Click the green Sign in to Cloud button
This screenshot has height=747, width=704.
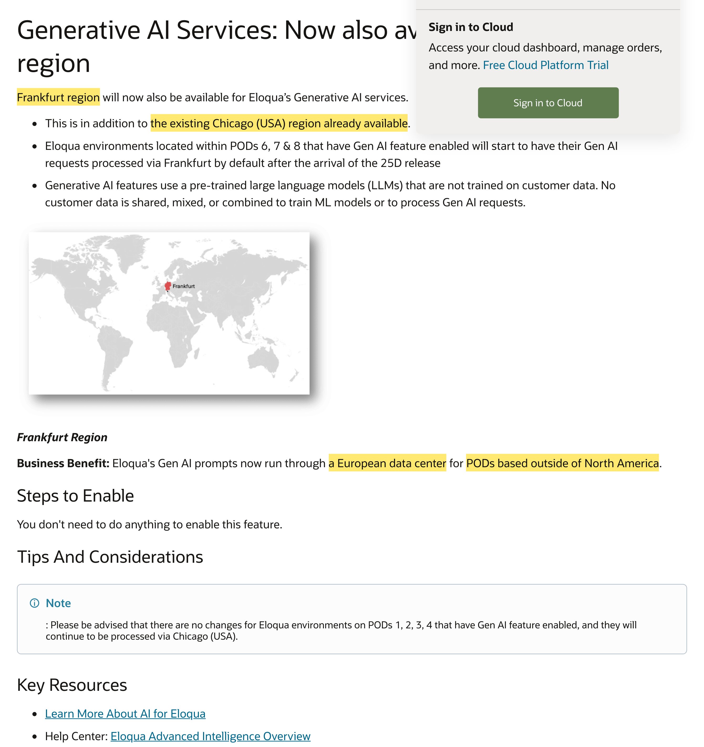click(548, 103)
